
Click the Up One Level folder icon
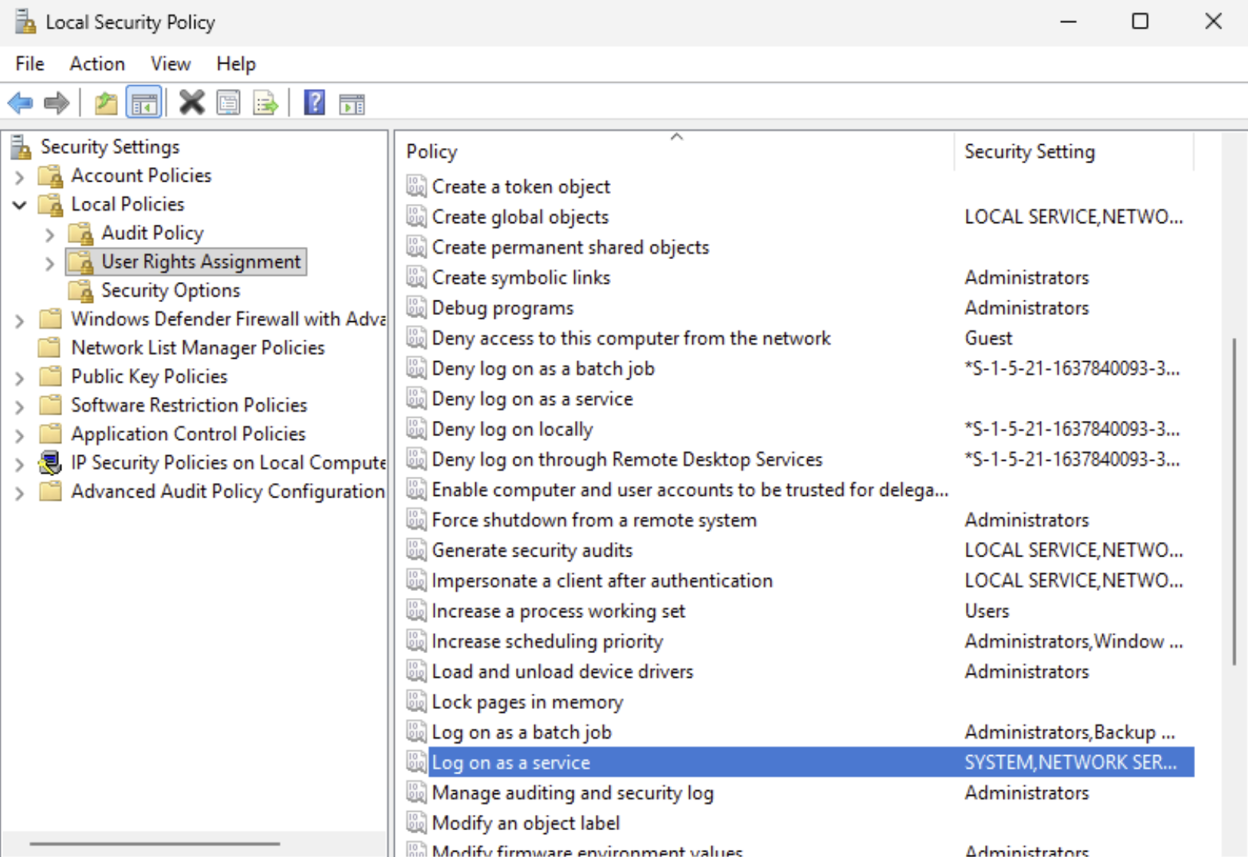point(106,103)
